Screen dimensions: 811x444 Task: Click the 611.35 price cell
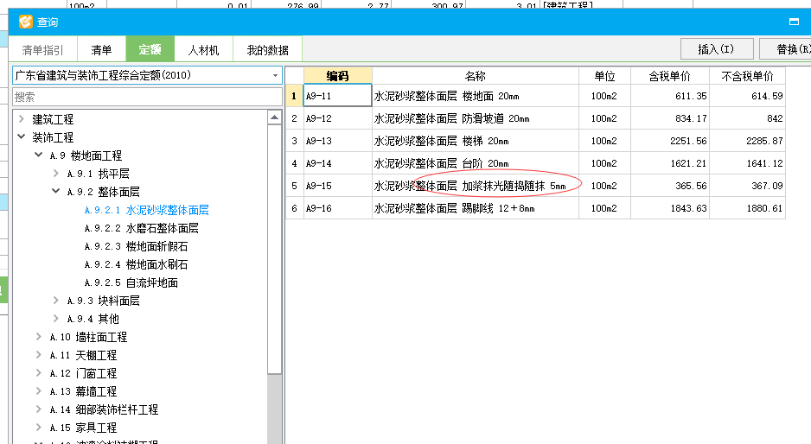(x=670, y=96)
